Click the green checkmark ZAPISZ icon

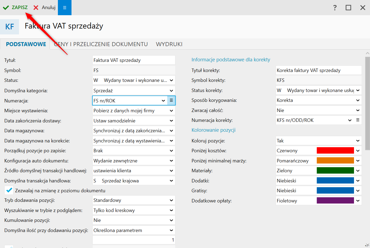(6, 7)
